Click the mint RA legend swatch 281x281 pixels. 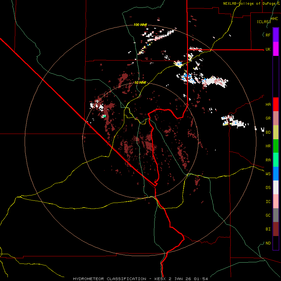pyautogui.click(x=276, y=160)
